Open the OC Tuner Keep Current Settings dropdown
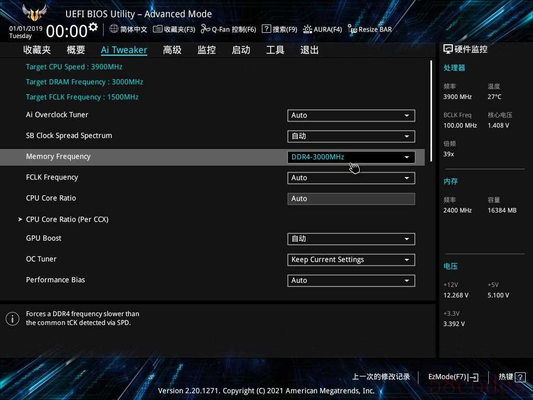This screenshot has width=533, height=400. click(x=351, y=260)
